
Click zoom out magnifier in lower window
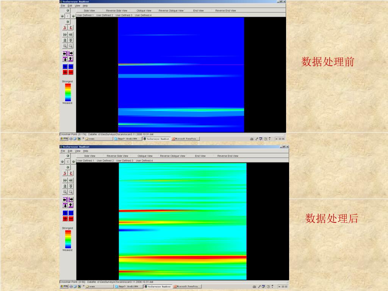pos(71,192)
